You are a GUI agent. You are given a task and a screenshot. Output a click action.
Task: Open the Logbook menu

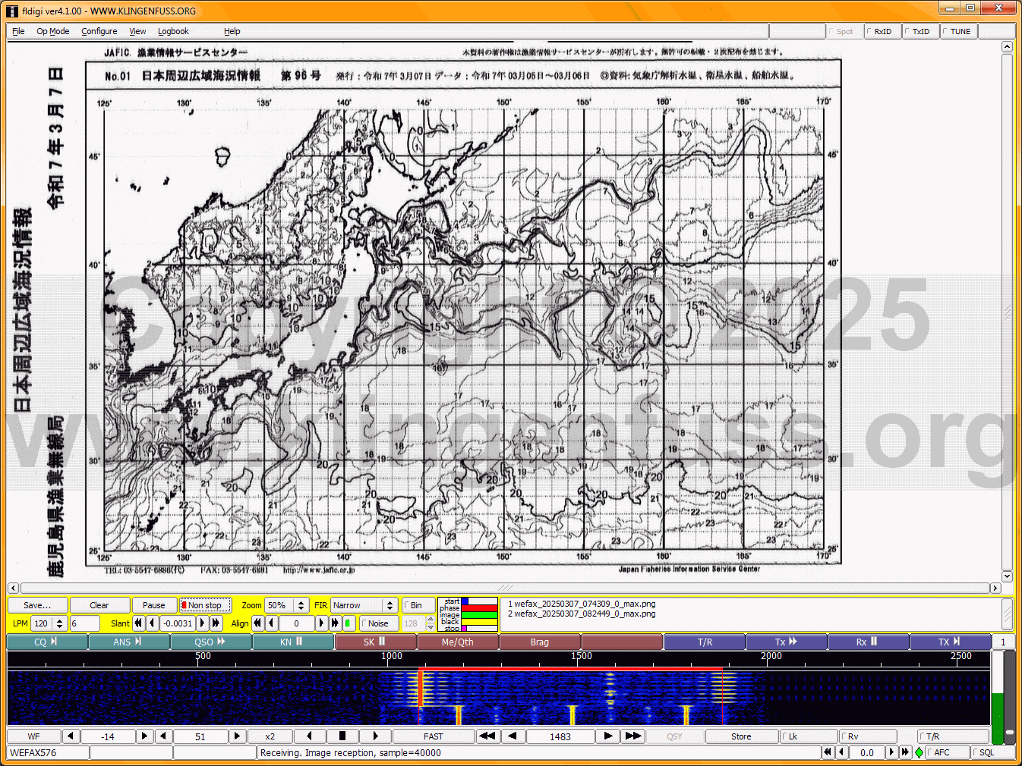173,31
